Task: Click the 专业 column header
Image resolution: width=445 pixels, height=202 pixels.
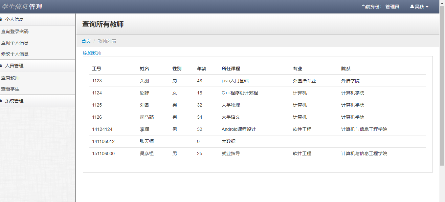Action: [298, 69]
